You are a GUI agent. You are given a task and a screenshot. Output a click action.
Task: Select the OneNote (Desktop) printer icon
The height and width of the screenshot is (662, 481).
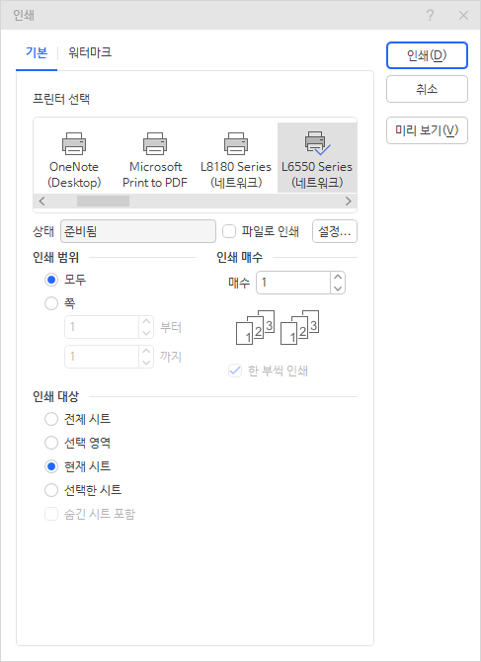click(74, 143)
